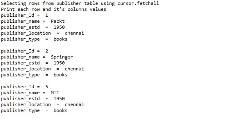Screen dimensions: 233x119
Task: Click the 'publisher_Id = 1' line
Action: click(x=24, y=15)
